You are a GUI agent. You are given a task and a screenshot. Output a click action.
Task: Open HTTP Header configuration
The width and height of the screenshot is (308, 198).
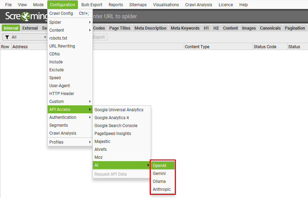pyautogui.click(x=70, y=94)
